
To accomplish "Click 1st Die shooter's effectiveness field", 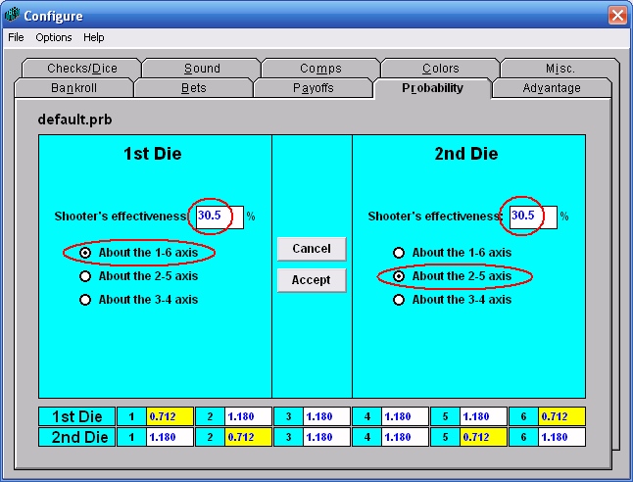I will point(219,216).
